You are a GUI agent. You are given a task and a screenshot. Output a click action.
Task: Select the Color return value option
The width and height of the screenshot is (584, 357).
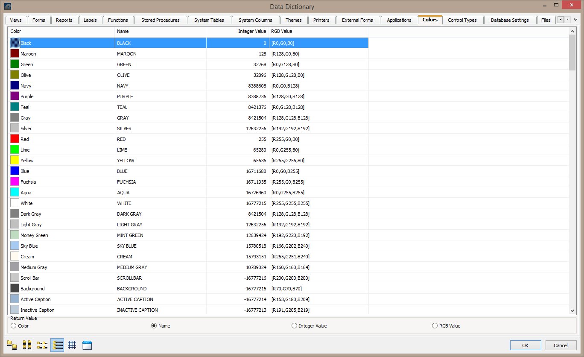point(14,326)
